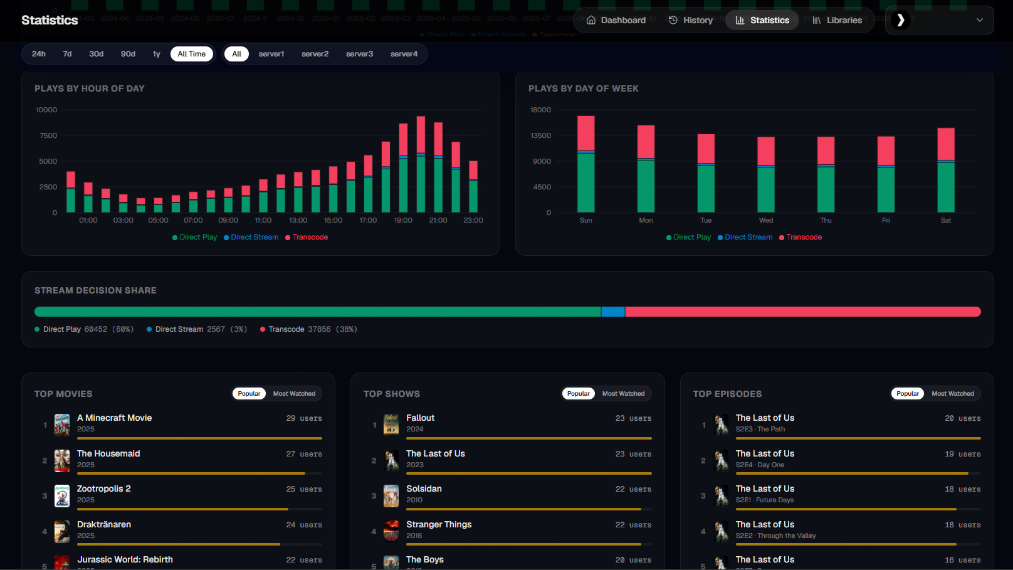Toggle Direct Play legend in hourly chart
This screenshot has width=1013, height=570.
pos(194,237)
